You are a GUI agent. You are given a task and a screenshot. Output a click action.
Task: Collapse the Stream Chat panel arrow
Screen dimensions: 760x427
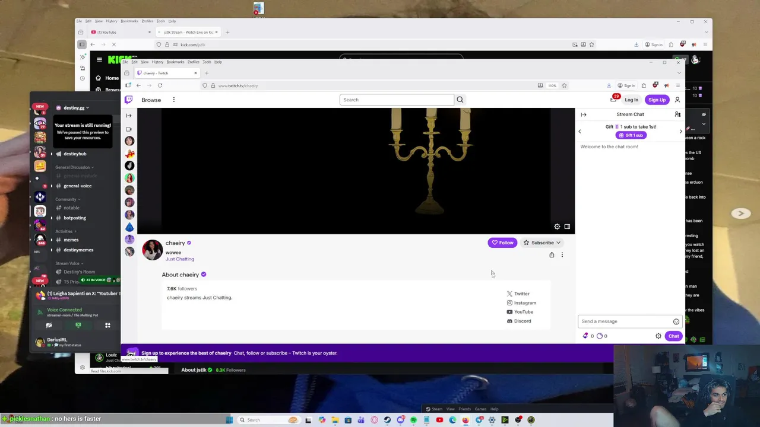coord(584,114)
